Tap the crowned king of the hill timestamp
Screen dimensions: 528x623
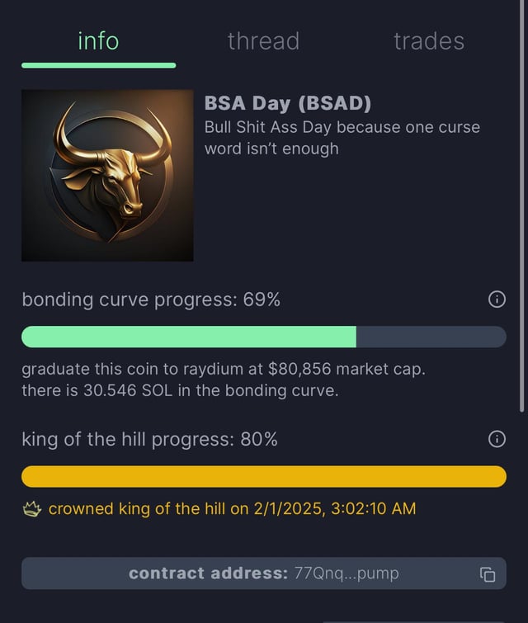coord(232,509)
